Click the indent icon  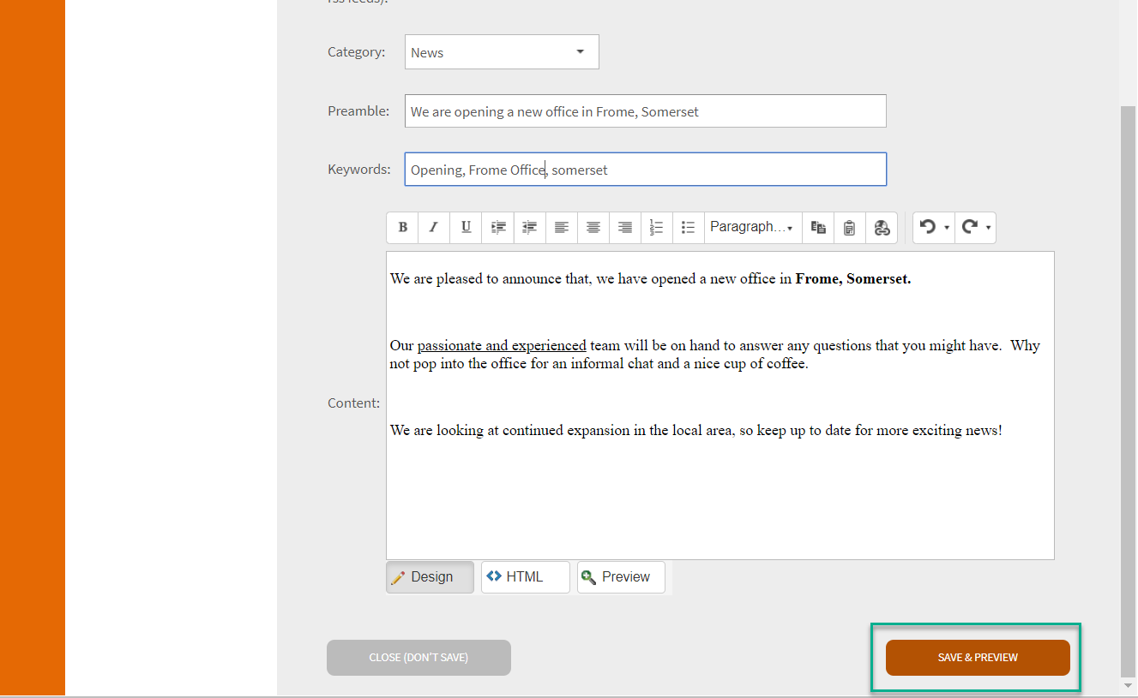pyautogui.click(x=498, y=228)
